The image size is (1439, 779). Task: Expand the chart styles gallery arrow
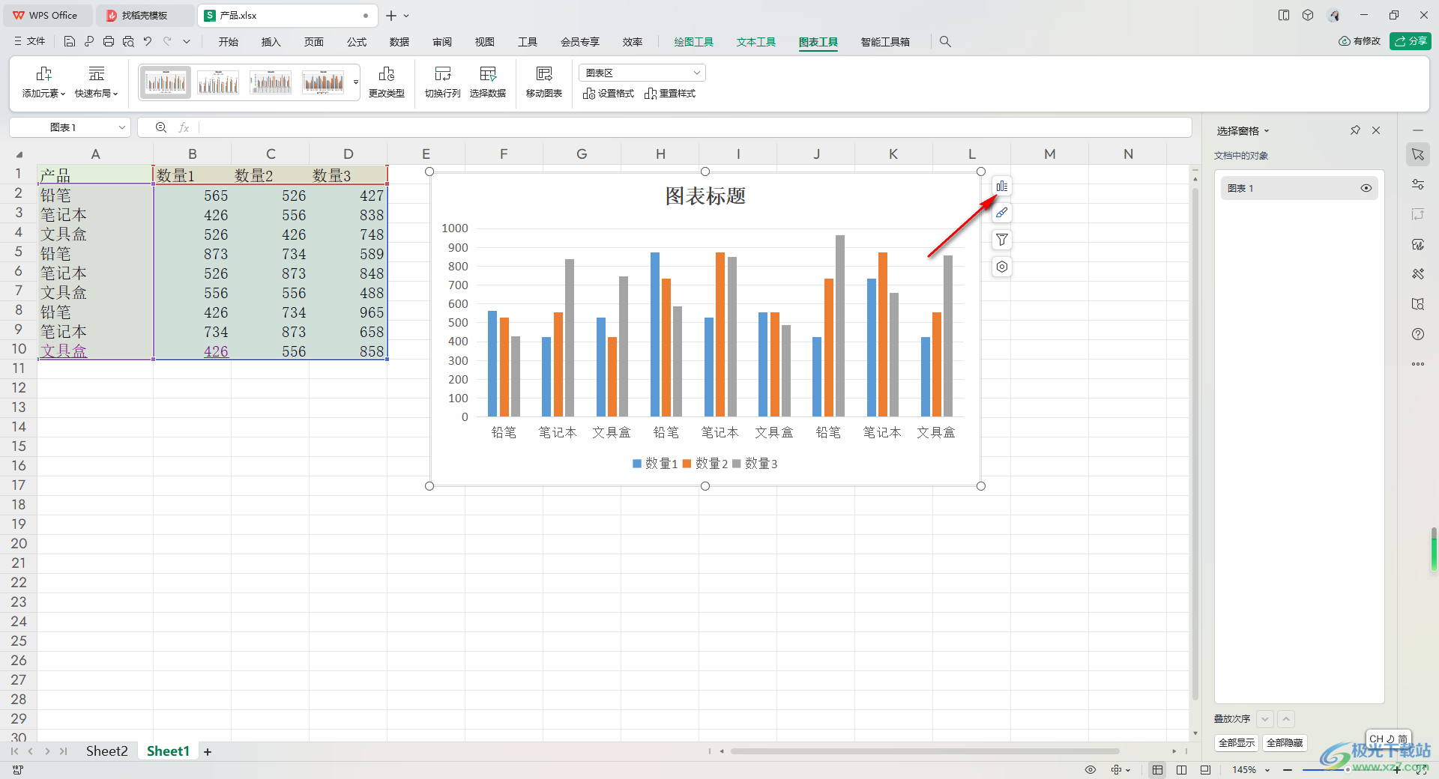tap(356, 82)
